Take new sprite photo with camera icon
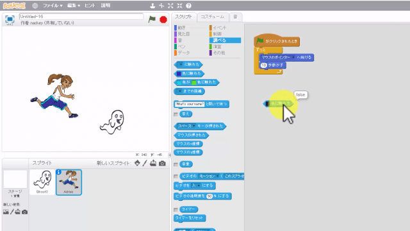The width and height of the screenshot is (410, 231). pos(162,163)
